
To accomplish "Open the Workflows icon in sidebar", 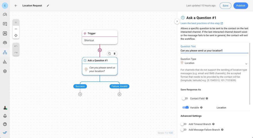I will click(5, 52).
